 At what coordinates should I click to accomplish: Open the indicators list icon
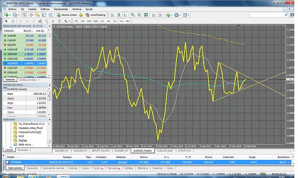point(168,15)
